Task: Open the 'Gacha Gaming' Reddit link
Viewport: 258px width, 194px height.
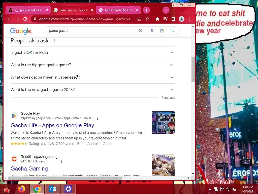Action: click(x=29, y=168)
